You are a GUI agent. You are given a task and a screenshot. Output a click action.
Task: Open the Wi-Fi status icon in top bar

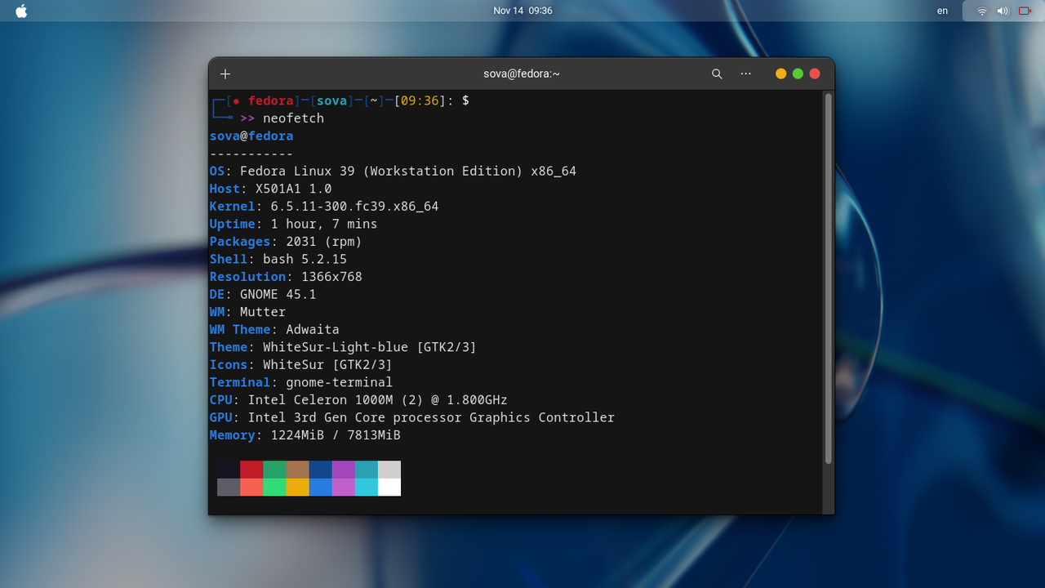982,11
